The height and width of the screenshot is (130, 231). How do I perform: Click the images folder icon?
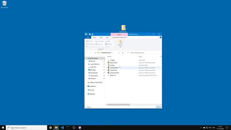point(109,60)
